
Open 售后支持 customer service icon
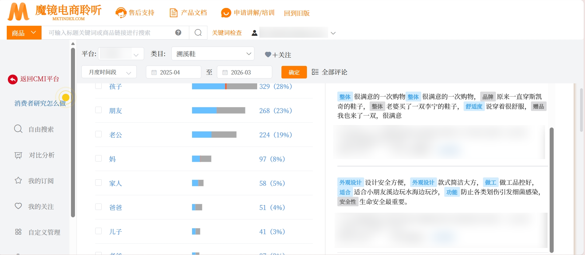121,13
